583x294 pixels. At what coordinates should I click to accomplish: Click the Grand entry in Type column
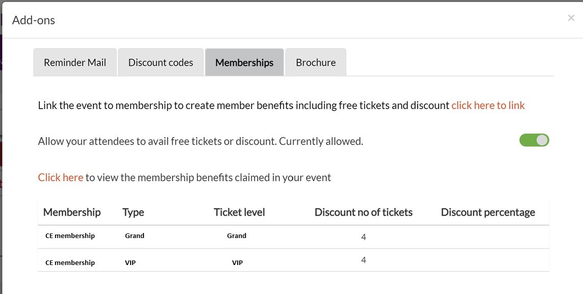[x=135, y=236]
